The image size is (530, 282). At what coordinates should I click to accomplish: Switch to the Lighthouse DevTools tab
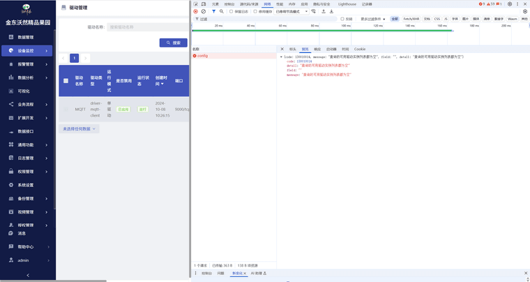click(347, 4)
